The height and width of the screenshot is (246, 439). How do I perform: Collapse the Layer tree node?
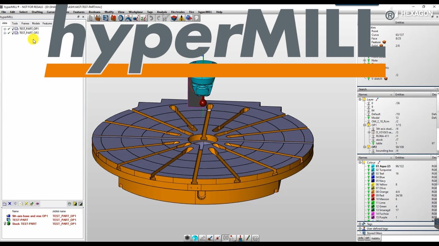(360, 99)
